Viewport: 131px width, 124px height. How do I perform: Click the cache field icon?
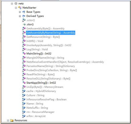point(24,91)
